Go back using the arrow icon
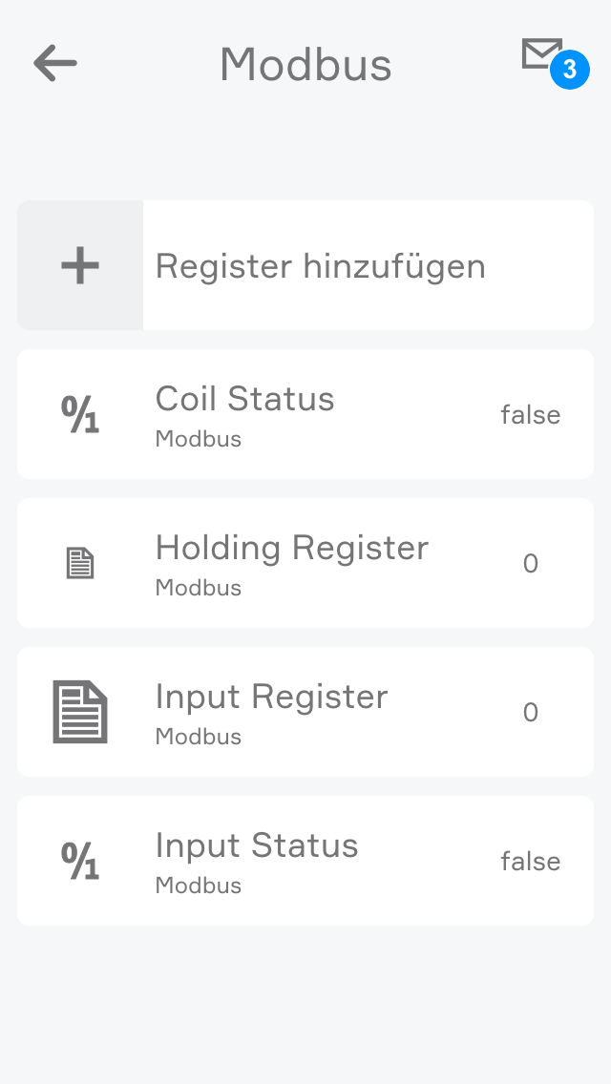 (55, 64)
